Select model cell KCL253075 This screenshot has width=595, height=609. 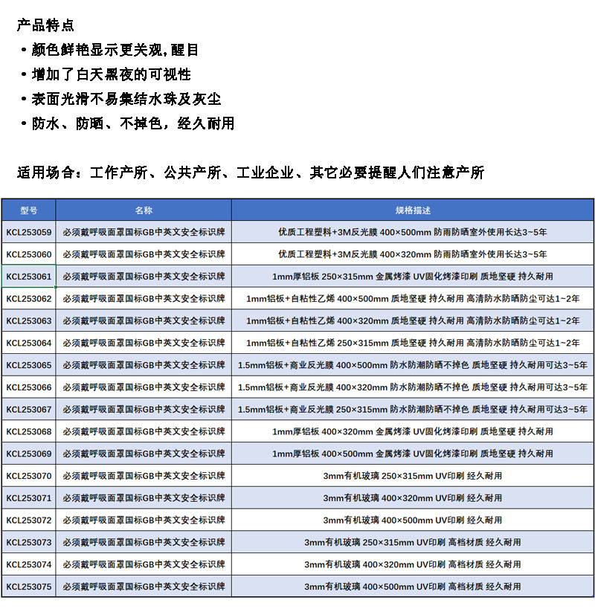point(29,587)
